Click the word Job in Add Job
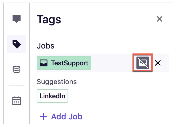This screenshot has width=174, height=124. pyautogui.click(x=75, y=117)
